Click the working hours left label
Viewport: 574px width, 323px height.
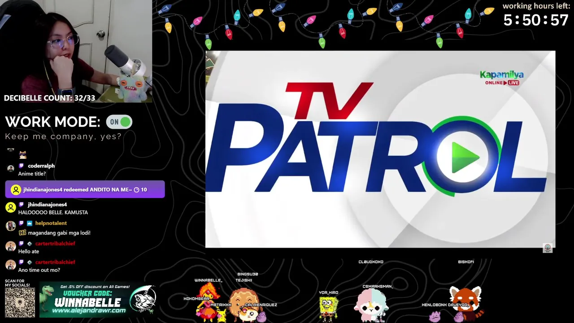tap(536, 6)
